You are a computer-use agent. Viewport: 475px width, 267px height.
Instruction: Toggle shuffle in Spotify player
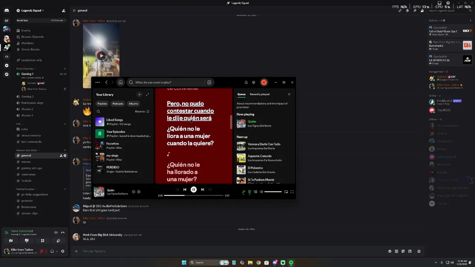click(177, 189)
